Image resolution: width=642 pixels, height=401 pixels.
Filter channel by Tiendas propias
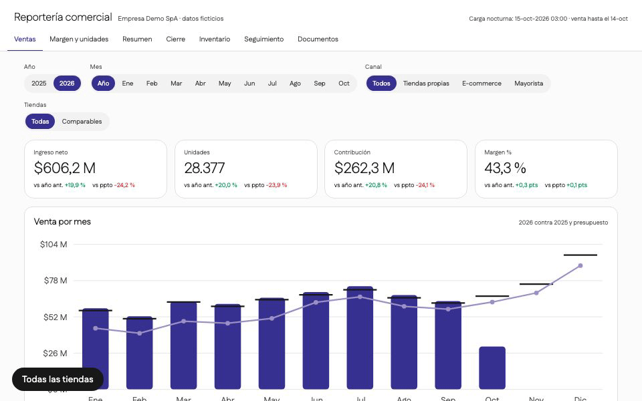[x=426, y=84]
